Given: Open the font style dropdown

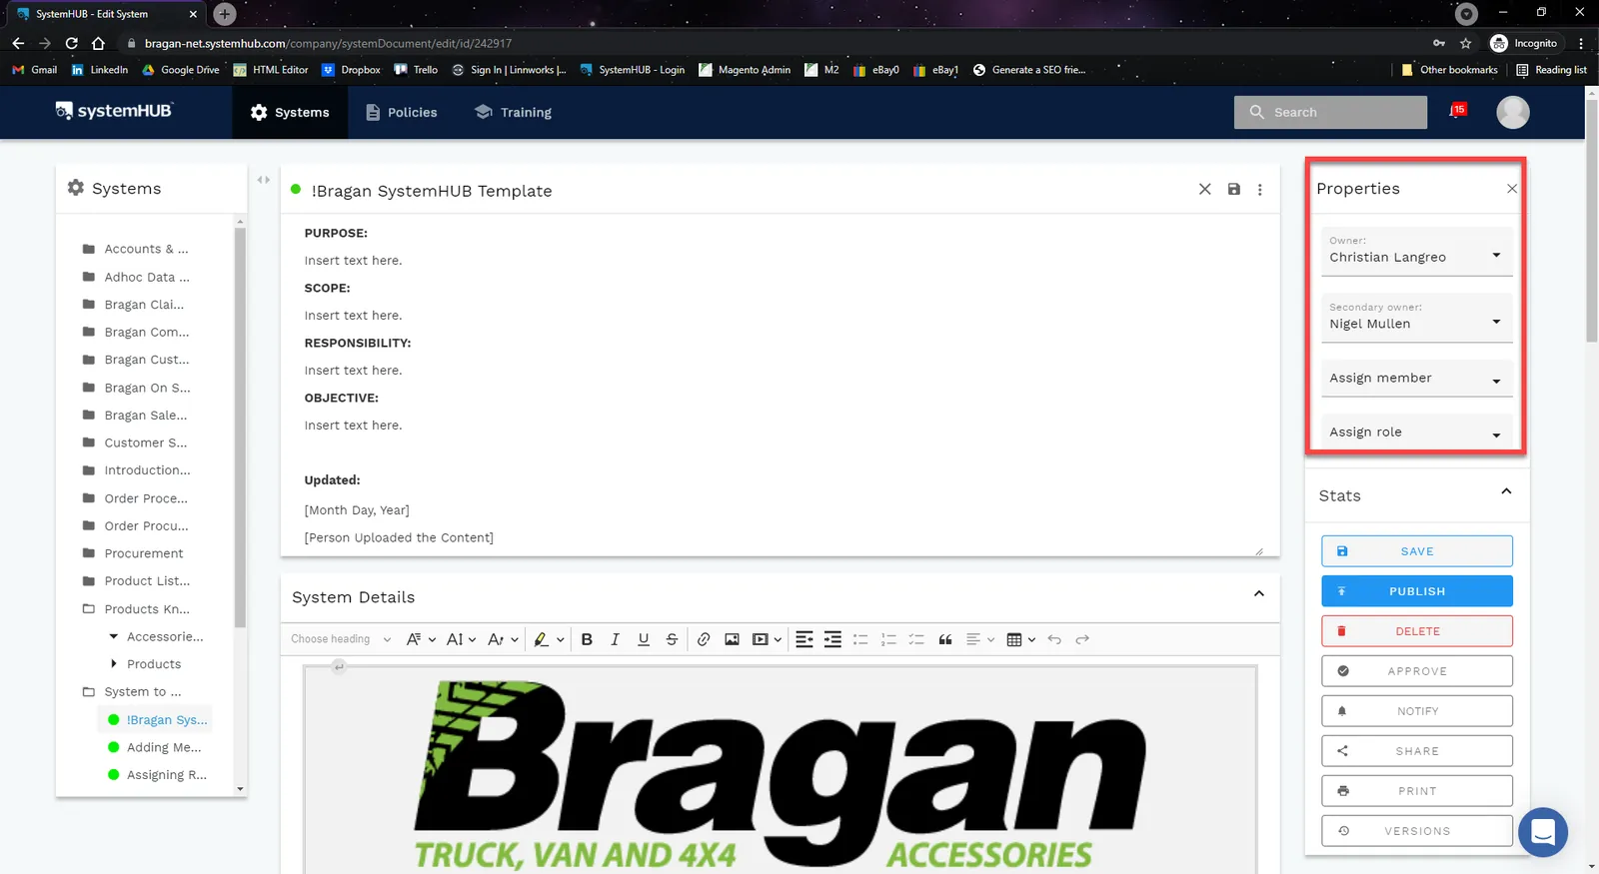Looking at the screenshot, I should point(503,639).
